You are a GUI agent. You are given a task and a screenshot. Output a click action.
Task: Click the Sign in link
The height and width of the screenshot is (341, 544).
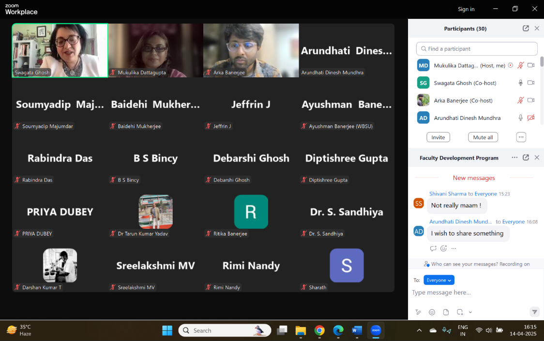pyautogui.click(x=466, y=9)
